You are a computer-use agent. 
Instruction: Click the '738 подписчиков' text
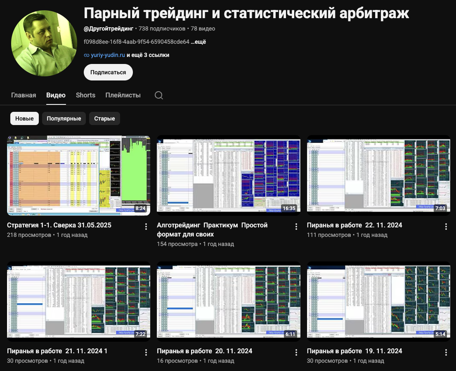162,28
